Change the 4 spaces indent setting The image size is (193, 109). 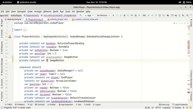point(166,108)
